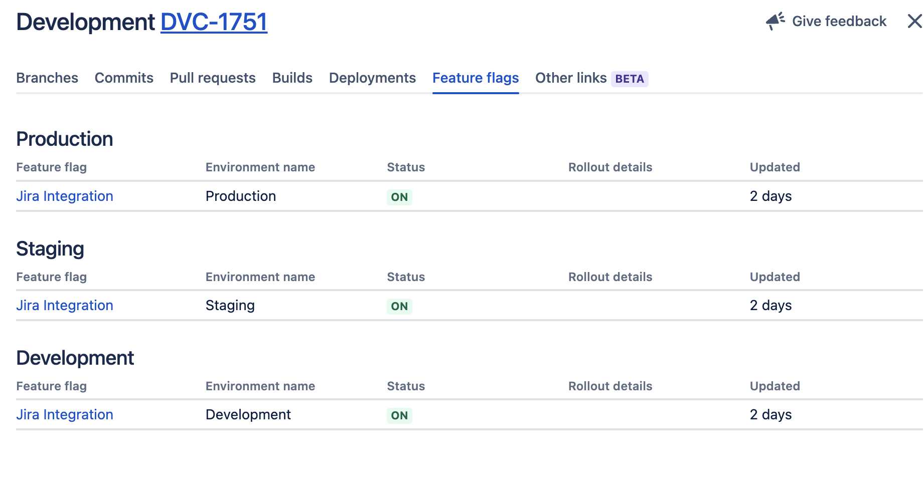Switch to the Commits tab

[x=123, y=78]
